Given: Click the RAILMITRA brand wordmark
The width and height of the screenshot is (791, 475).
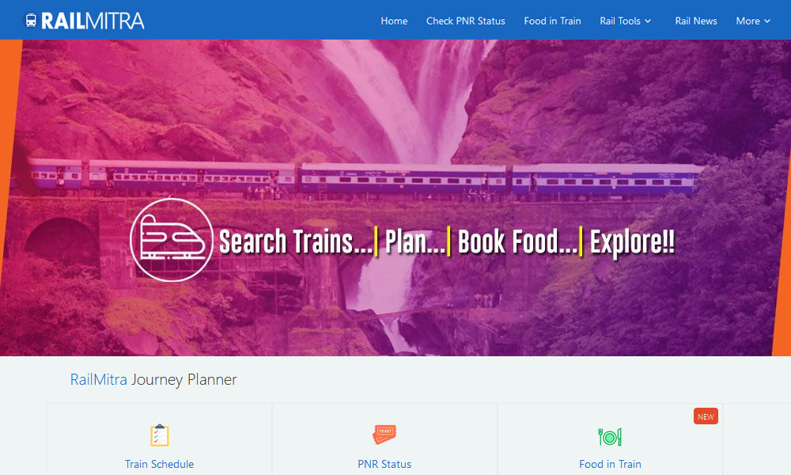Looking at the screenshot, I should tap(93, 21).
